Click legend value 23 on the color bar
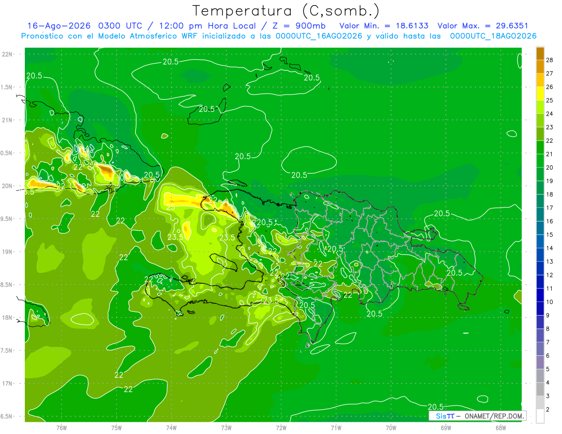Image resolution: width=562 pixels, height=434 pixels. point(550,127)
